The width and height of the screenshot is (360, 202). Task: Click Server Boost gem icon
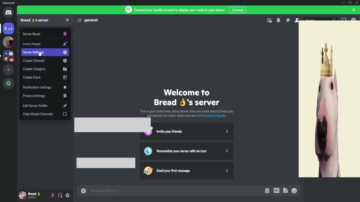point(65,34)
